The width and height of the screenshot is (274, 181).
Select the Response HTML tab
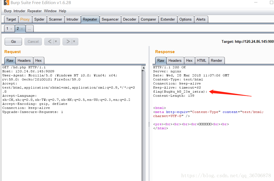(x=202, y=60)
